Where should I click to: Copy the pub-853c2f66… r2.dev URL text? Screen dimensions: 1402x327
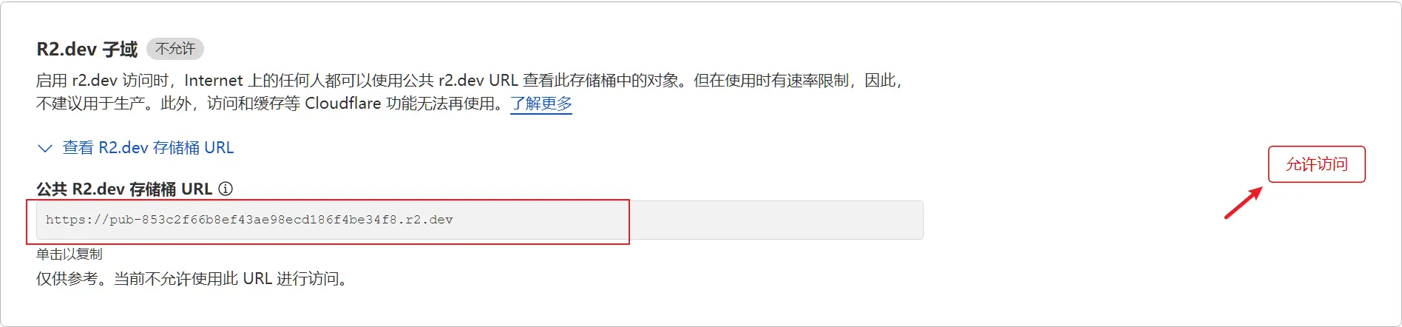tap(249, 220)
